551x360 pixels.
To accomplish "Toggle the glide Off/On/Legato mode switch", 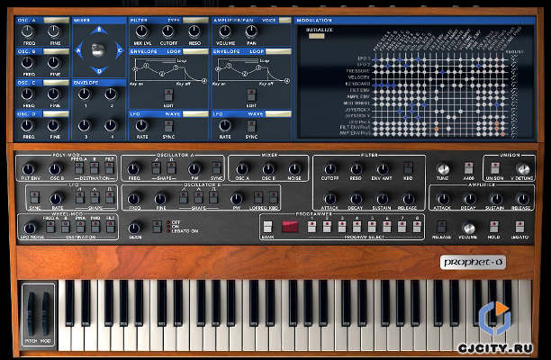I will (x=157, y=227).
